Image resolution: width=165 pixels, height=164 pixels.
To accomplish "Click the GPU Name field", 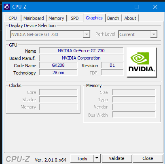I will (x=81, y=51).
